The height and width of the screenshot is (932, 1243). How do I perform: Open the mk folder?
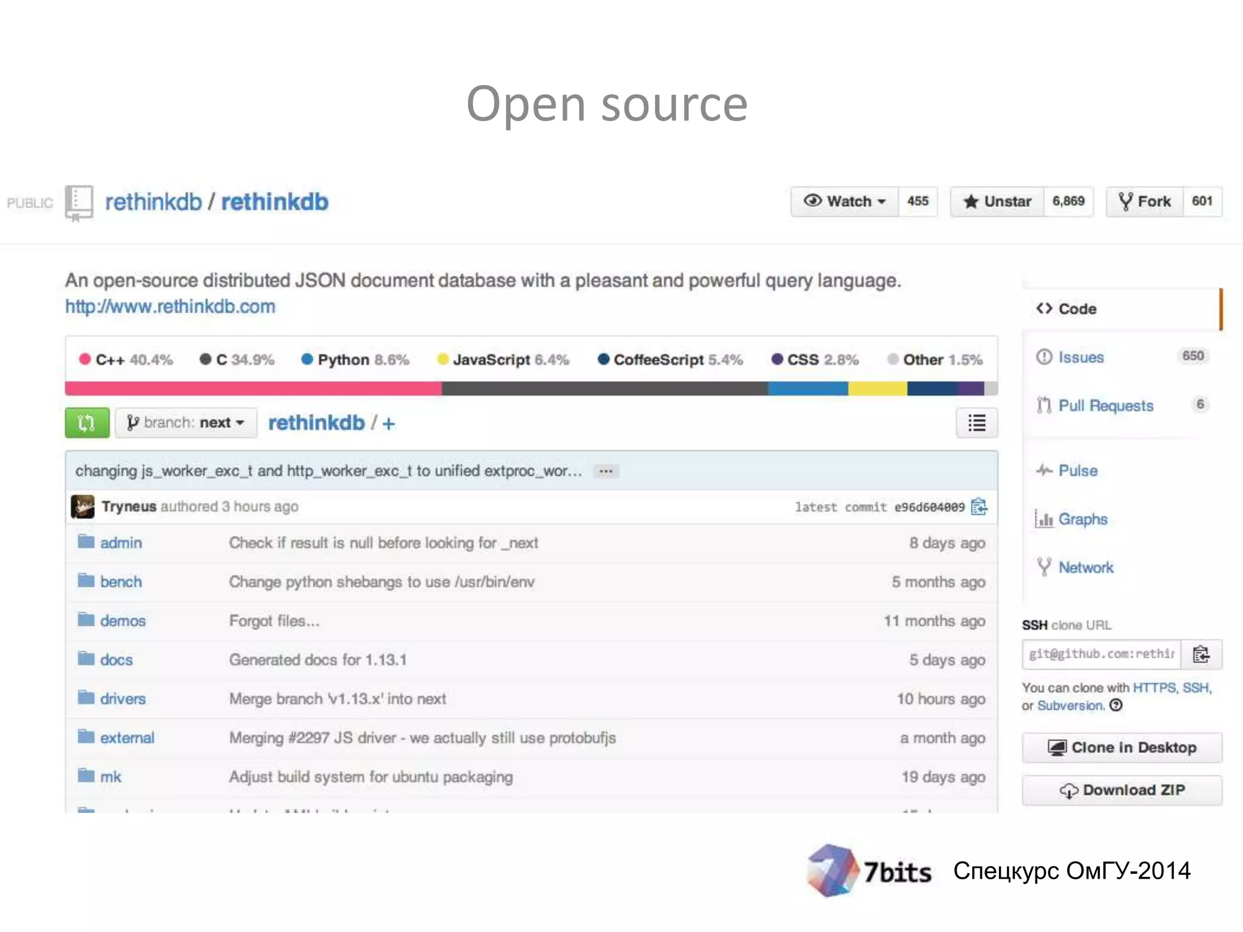[110, 777]
